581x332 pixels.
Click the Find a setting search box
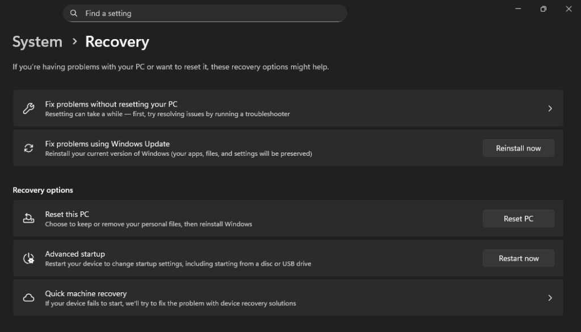[x=204, y=13]
